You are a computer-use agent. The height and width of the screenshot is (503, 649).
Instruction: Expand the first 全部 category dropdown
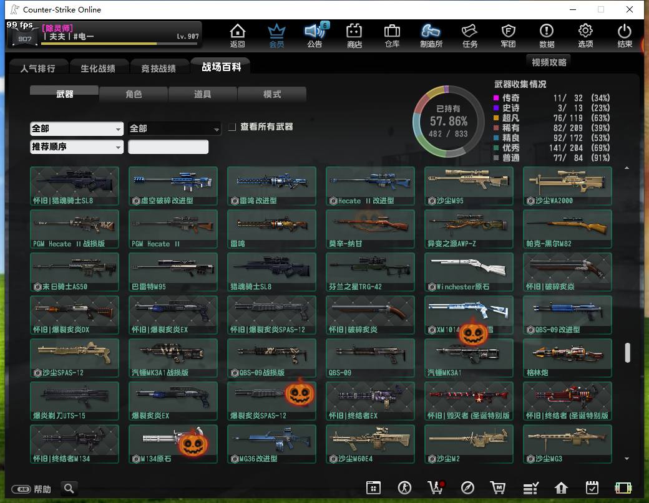(x=77, y=128)
